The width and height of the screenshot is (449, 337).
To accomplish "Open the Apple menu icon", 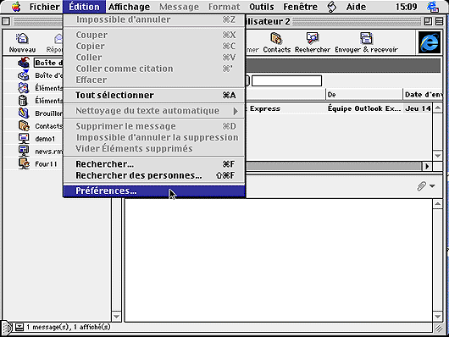I will point(16,7).
